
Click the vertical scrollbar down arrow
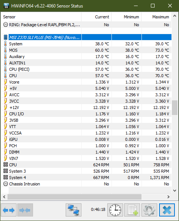pyautogui.click(x=174, y=191)
